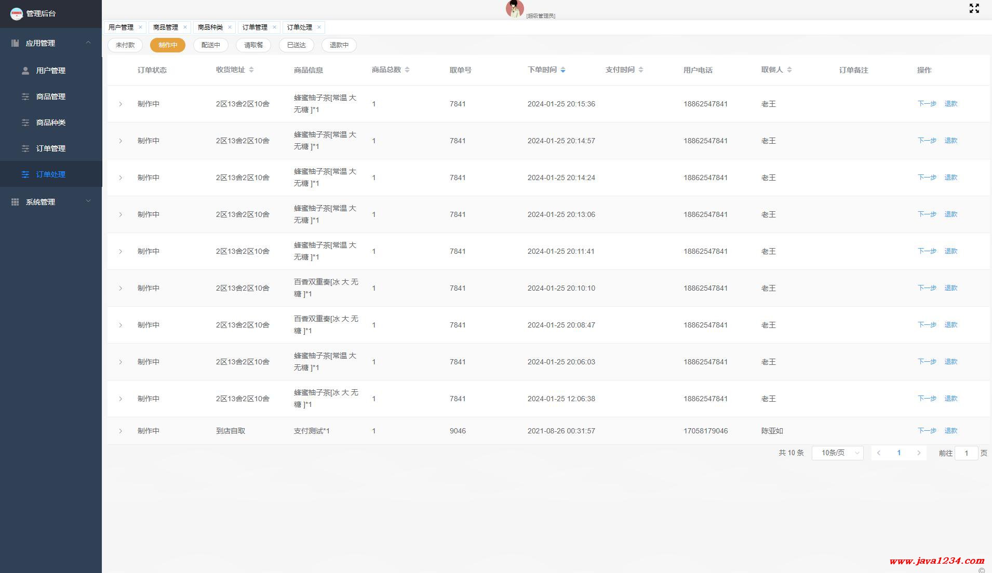Switch to the 用户管理 tab
992x573 pixels.
(121, 28)
